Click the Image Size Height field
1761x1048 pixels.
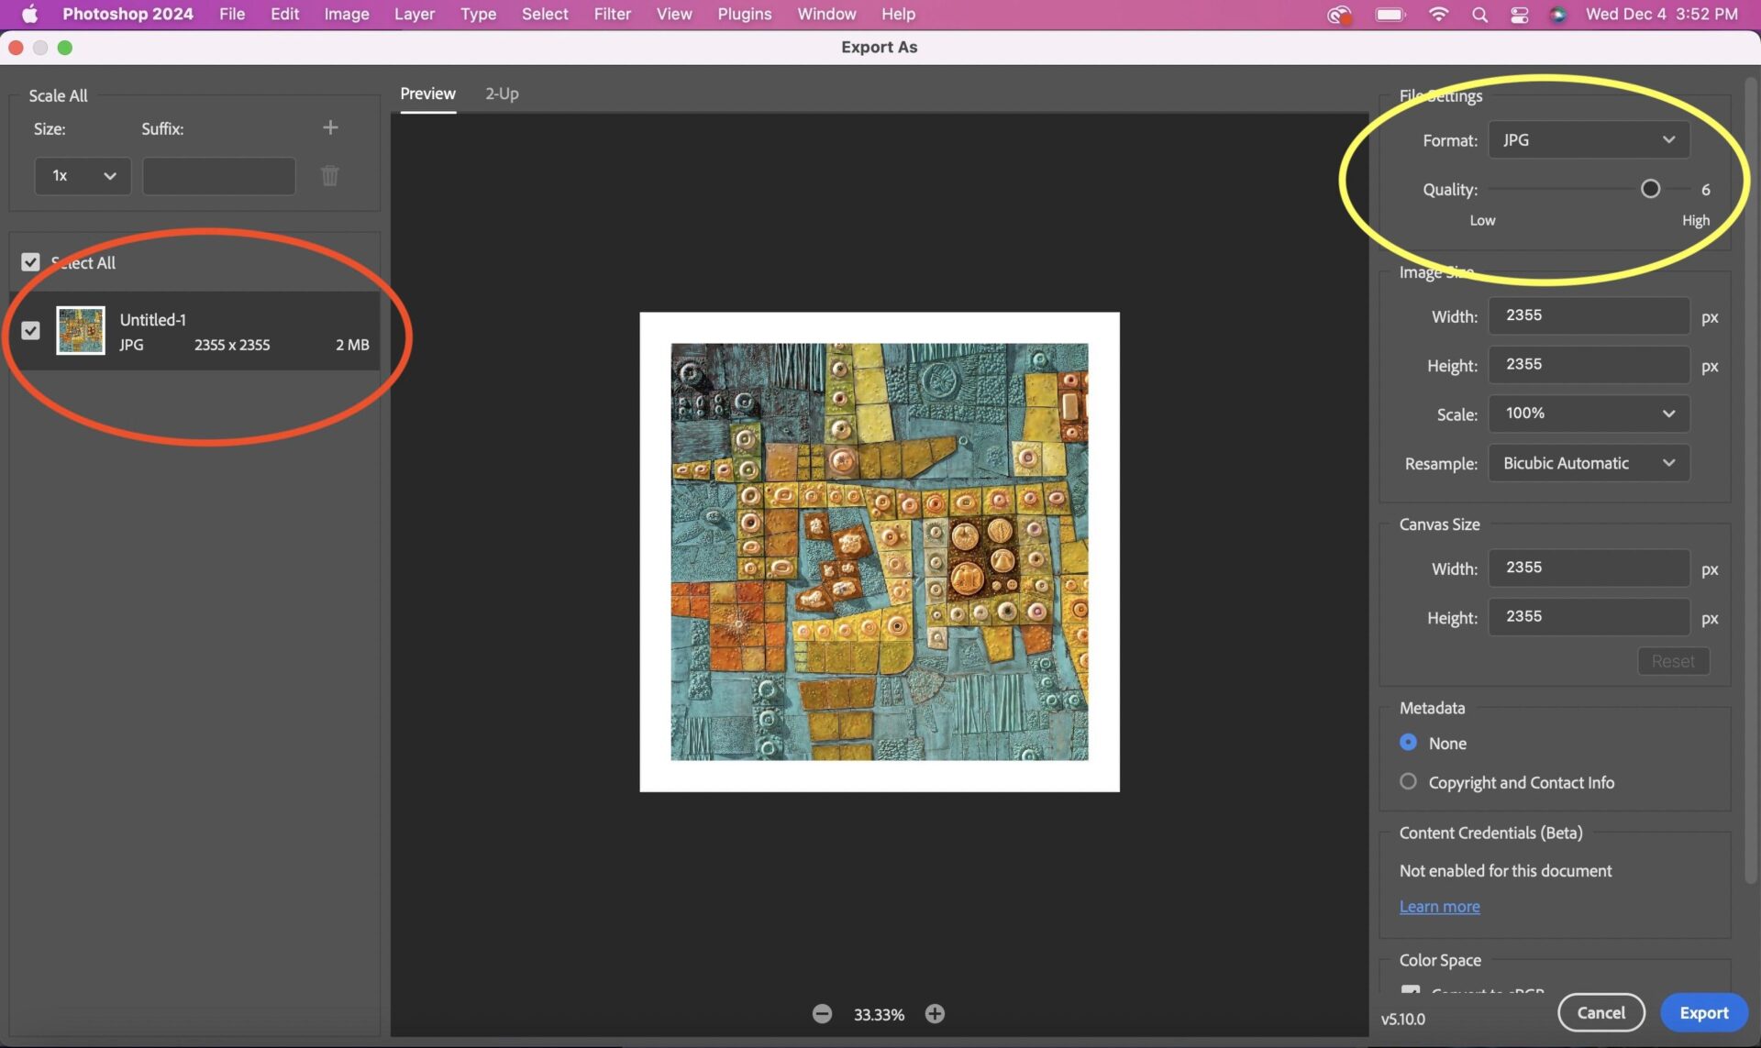click(x=1589, y=365)
